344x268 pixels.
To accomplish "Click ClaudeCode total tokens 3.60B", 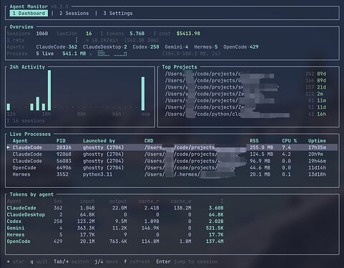I will (216, 208).
